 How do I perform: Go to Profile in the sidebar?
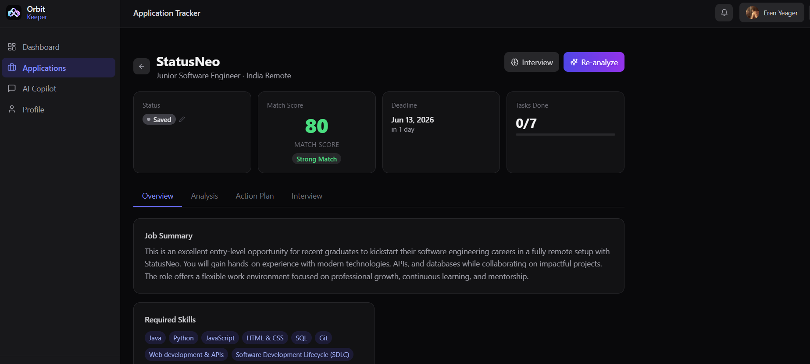click(x=59, y=109)
